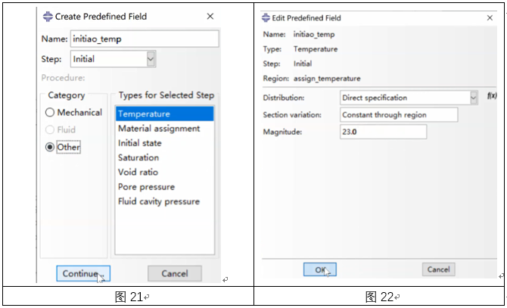Click Abaqus logo icon in Edit Predefined Field title
Image resolution: width=507 pixels, height=308 pixels.
(266, 17)
